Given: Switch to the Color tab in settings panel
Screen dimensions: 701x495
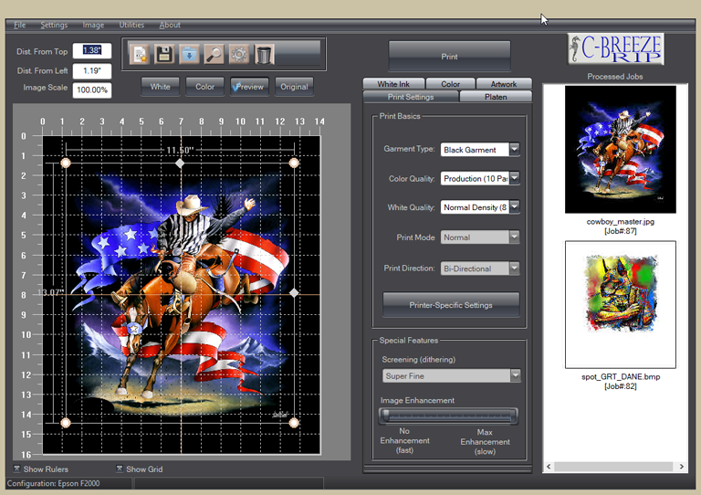Looking at the screenshot, I should click(x=450, y=84).
